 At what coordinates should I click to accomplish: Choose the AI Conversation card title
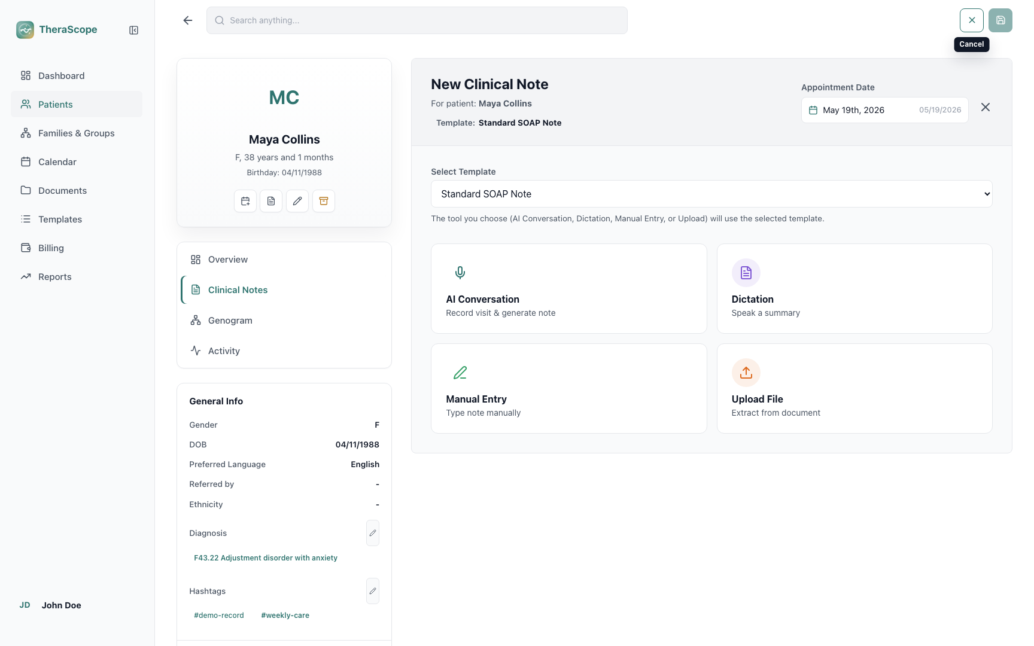482,299
